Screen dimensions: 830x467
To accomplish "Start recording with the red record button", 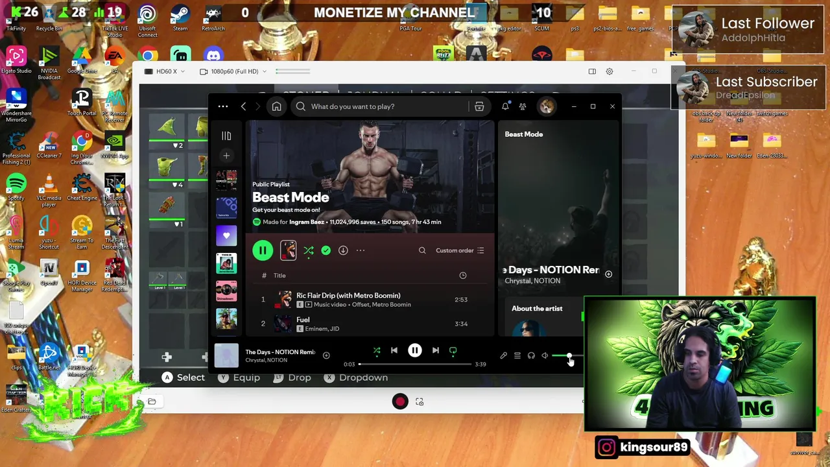I will (400, 402).
